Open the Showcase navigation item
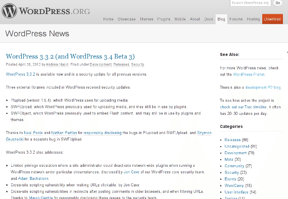The width and height of the screenshot is (288, 199). (x=126, y=19)
